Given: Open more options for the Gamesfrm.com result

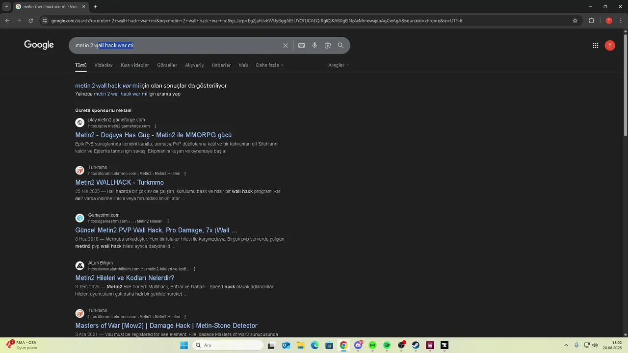Looking at the screenshot, I should click(x=168, y=221).
